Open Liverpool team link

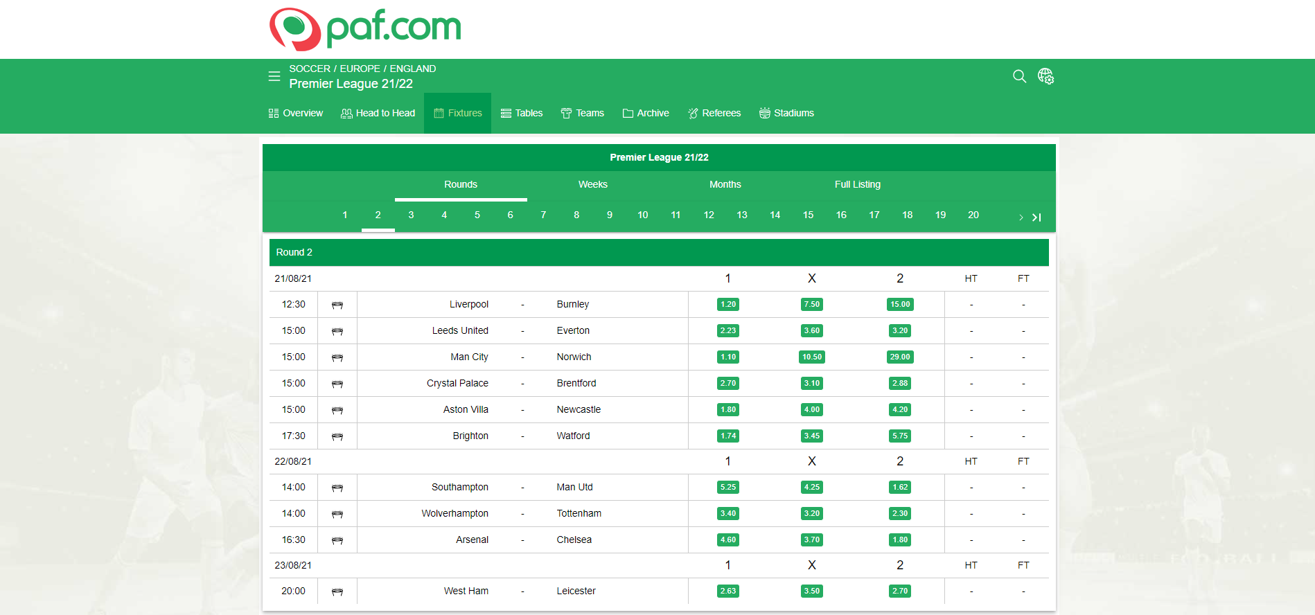click(469, 304)
